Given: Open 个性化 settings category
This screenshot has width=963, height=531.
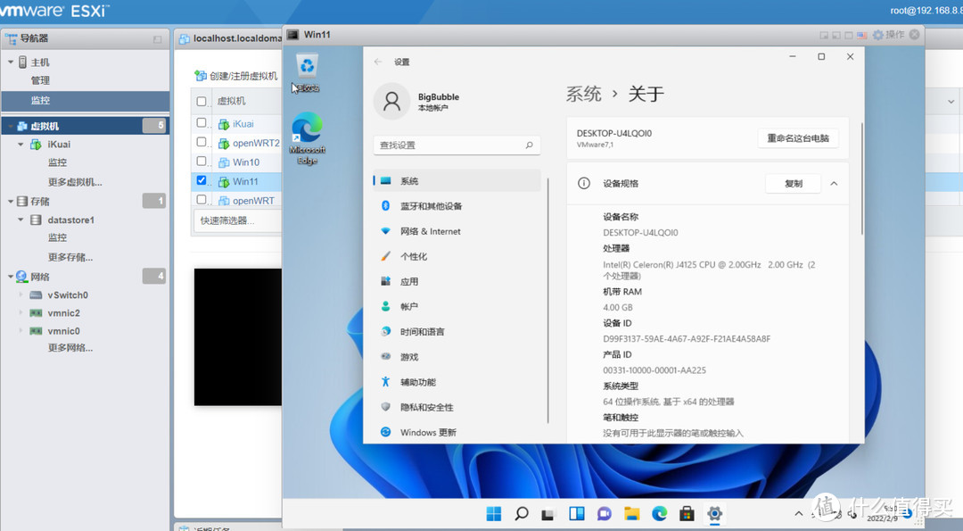Looking at the screenshot, I should click(457, 256).
